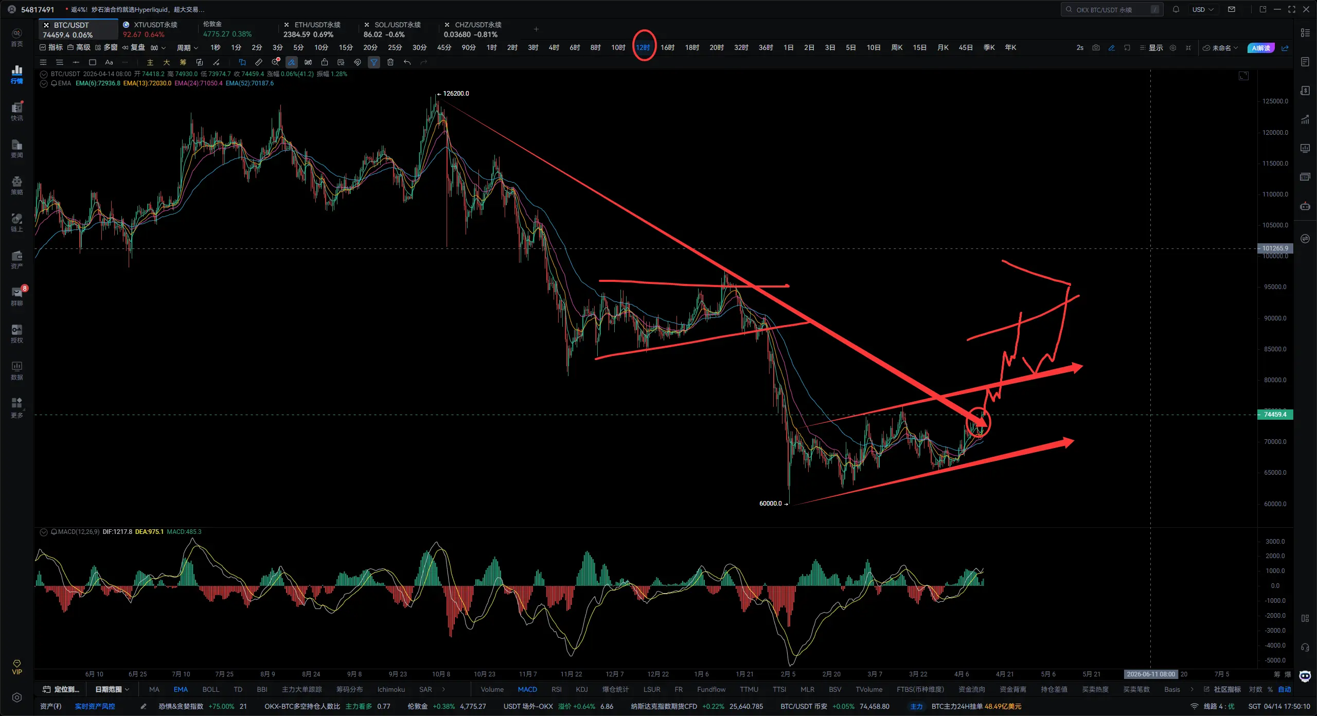Open the 周期 period dropdown
Image resolution: width=1317 pixels, height=716 pixels.
click(x=187, y=48)
